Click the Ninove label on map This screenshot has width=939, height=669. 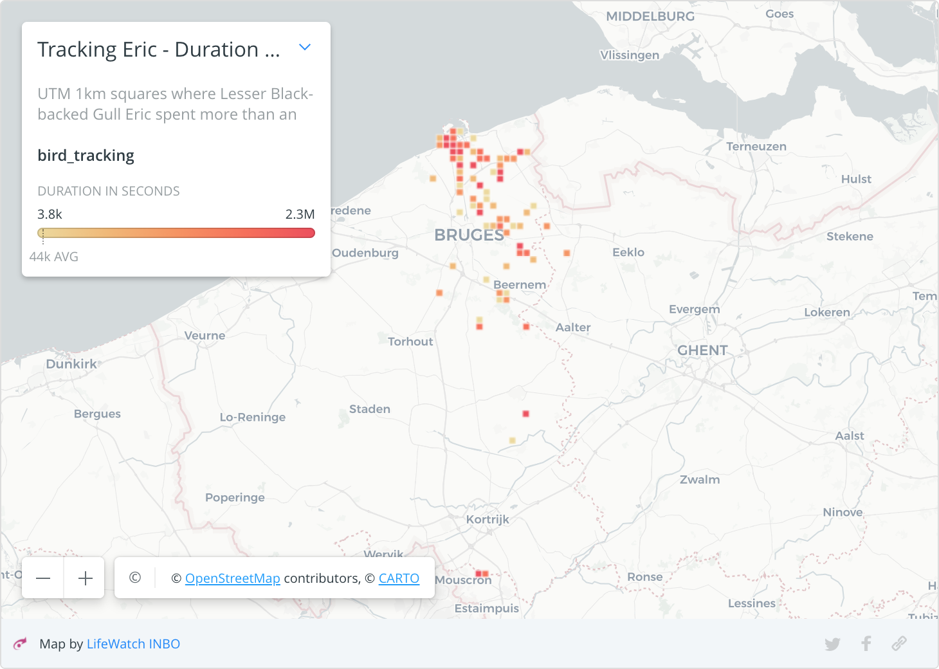tap(843, 513)
